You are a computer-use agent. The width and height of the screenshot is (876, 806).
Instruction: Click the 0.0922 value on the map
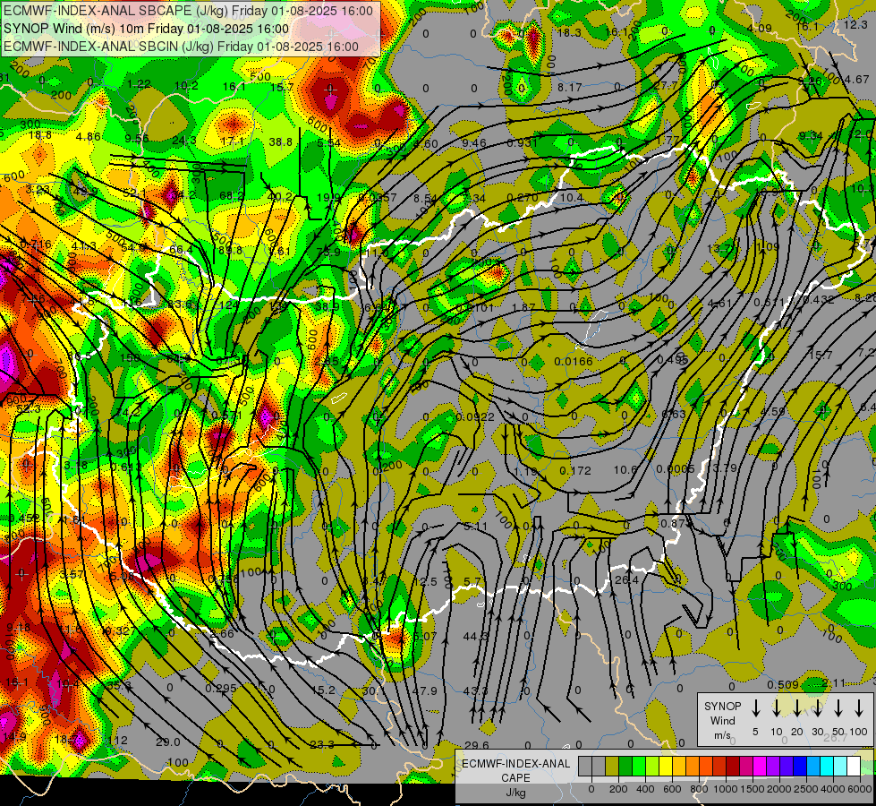475,416
